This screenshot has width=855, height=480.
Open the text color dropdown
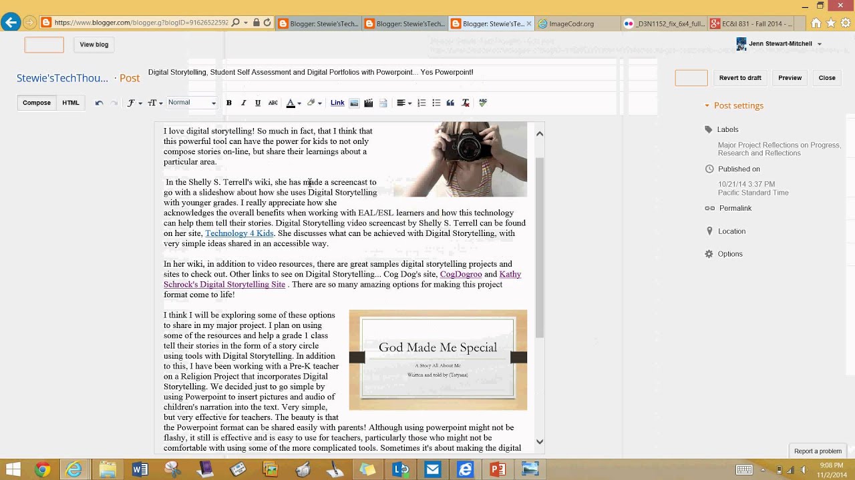point(293,103)
